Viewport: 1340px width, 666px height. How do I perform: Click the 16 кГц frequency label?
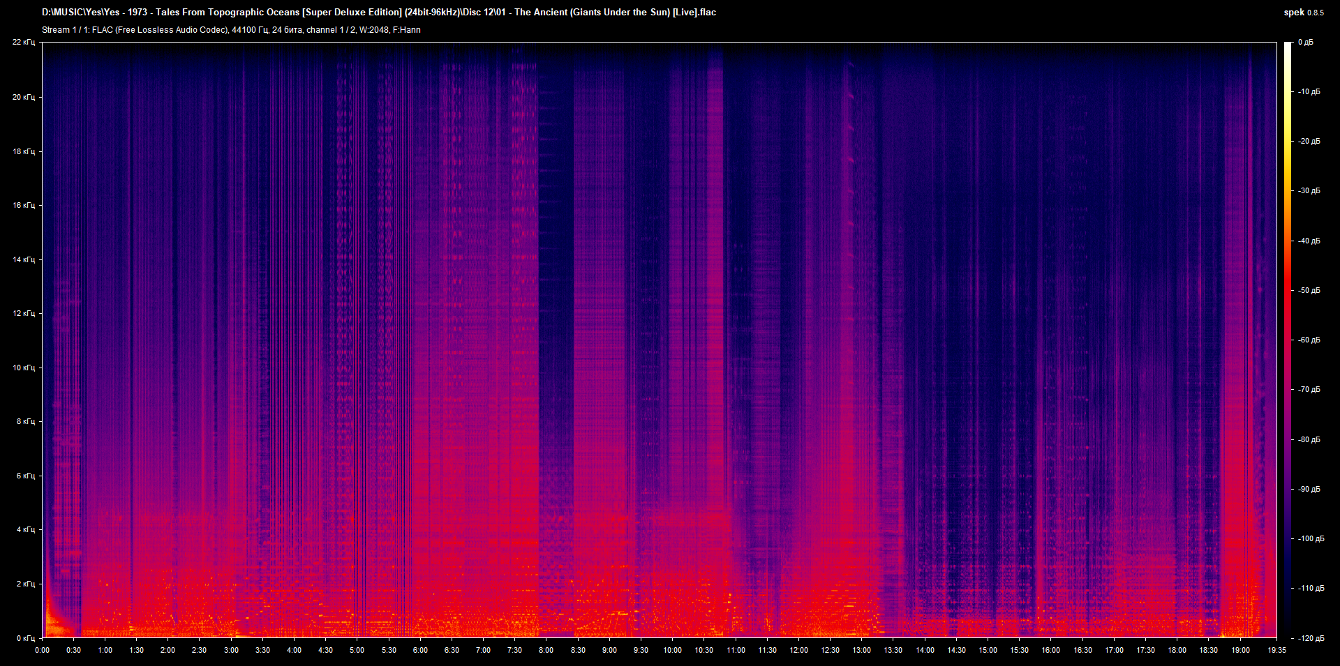click(24, 205)
